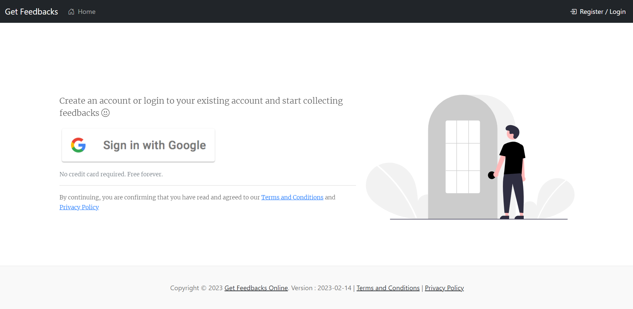The image size is (633, 309).
Task: Click the 'Version : 2023-02-14' footer text
Action: [x=321, y=288]
